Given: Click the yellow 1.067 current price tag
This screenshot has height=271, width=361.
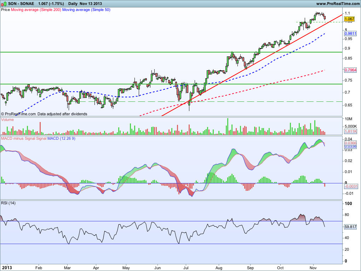Looking at the screenshot, I should (x=349, y=19).
